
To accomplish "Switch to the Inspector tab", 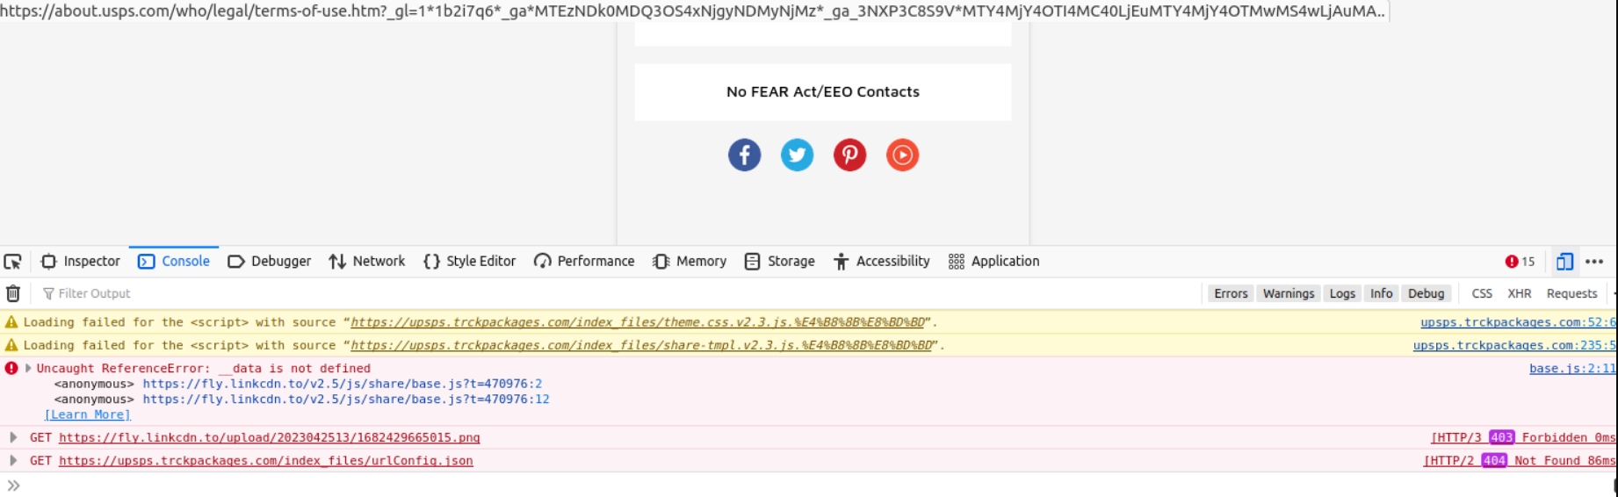I will click(x=81, y=262).
